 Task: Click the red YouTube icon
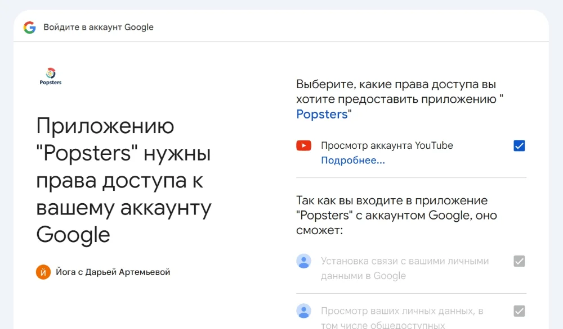click(x=303, y=146)
